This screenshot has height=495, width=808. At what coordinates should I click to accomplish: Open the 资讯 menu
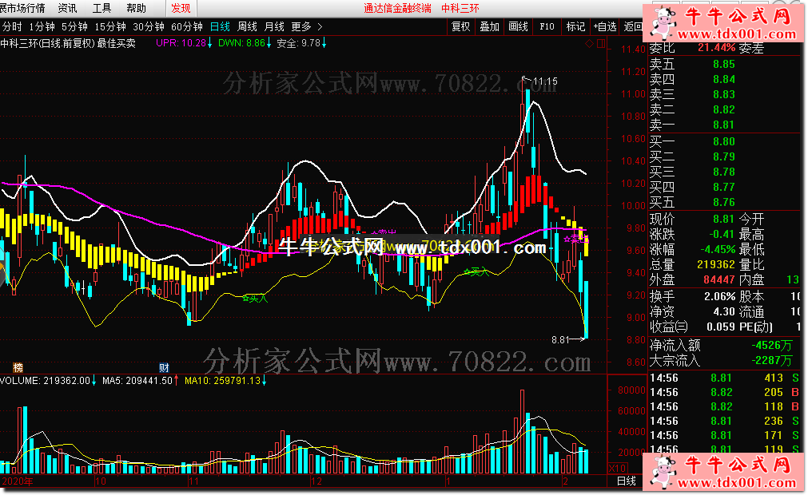click(68, 8)
